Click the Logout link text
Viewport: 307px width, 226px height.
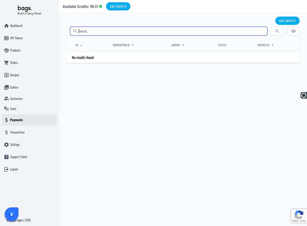click(x=14, y=169)
